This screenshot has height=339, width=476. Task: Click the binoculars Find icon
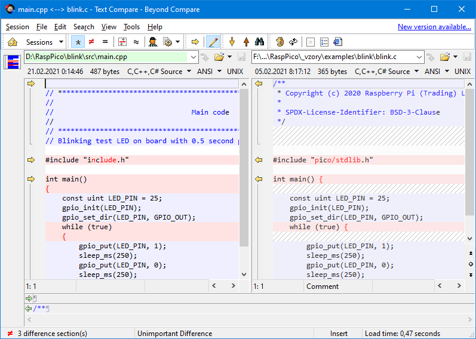coord(260,42)
